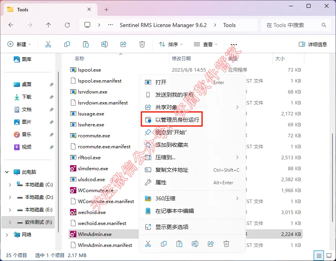
Task: Open the 新建 dropdown
Action: 19,44
